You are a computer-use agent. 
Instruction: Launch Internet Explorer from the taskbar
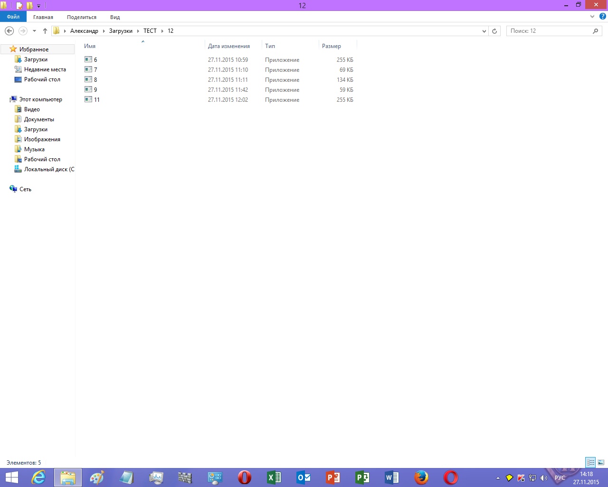(38, 477)
